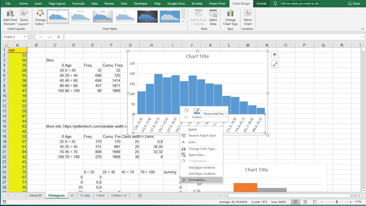366x206 pixels.
Task: Click Insert Function fx icon
Action: [x=59, y=37]
